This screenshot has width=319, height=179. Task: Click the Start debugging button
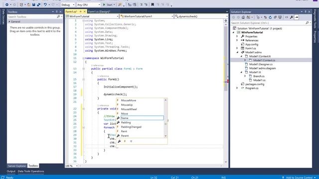click(x=109, y=4)
